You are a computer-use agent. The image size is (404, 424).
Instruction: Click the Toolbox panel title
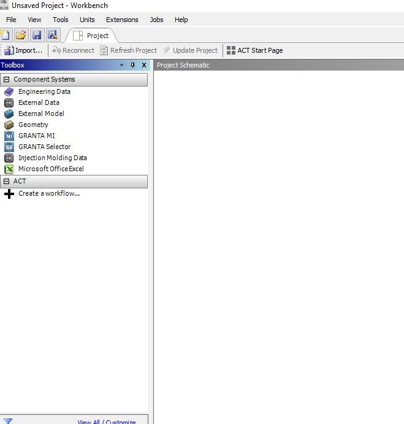pos(12,65)
